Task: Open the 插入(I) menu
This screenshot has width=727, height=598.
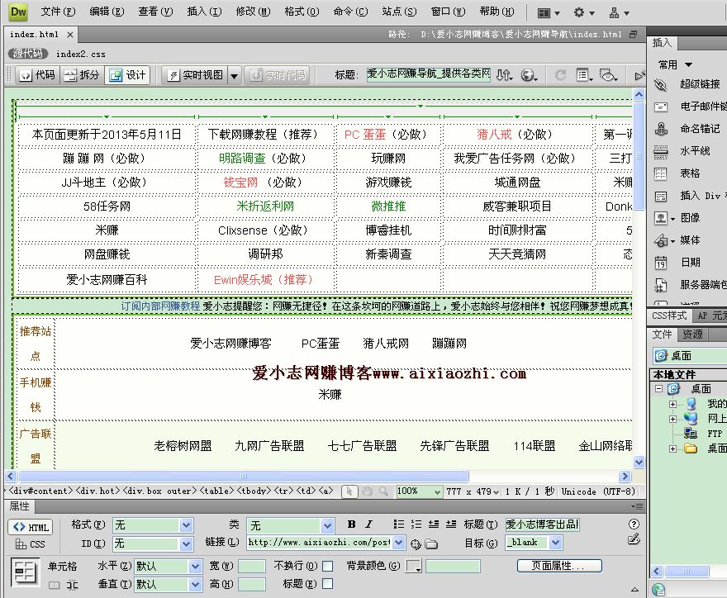Action: click(204, 12)
